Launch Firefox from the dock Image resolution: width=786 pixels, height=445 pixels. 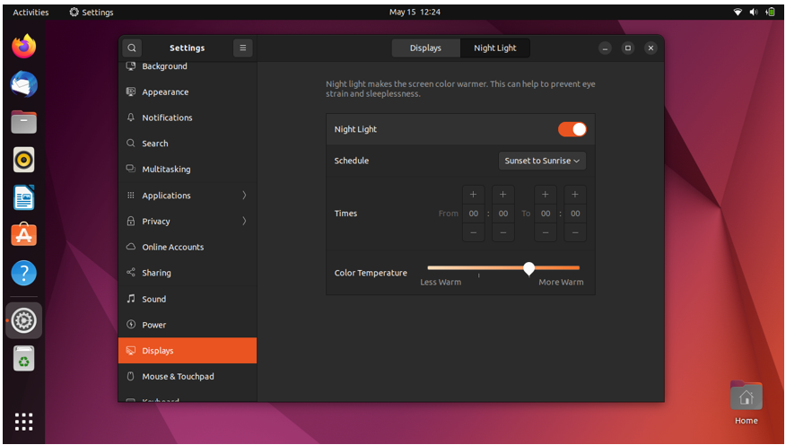(x=23, y=47)
